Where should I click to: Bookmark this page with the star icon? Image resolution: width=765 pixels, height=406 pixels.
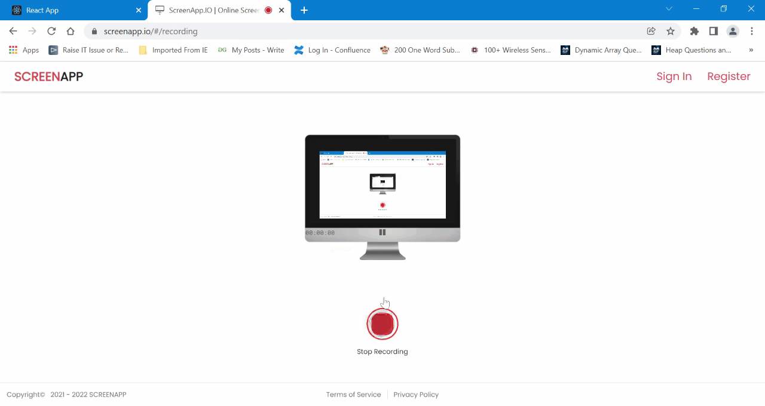[x=671, y=31]
